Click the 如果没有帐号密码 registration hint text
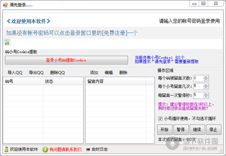The width and height of the screenshot is (226, 156). coord(72,33)
